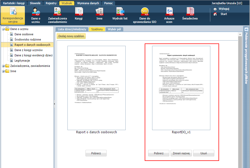Click Dodaj nowy szablon button

71,36
